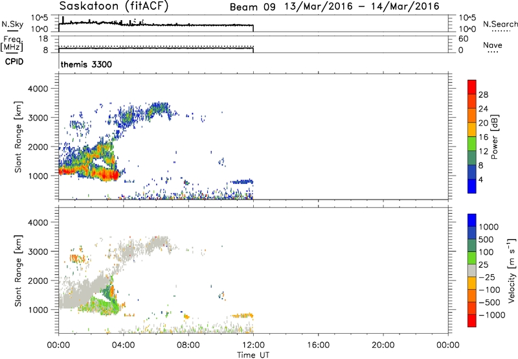Click the 'N.Search' legend label
The height and width of the screenshot is (359, 518).
pyautogui.click(x=500, y=24)
